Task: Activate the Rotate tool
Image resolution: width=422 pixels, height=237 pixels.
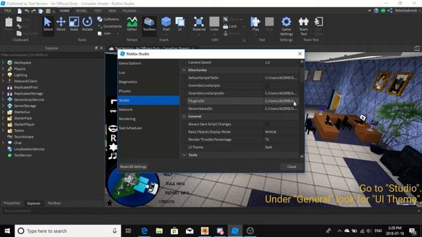Action: [x=87, y=24]
